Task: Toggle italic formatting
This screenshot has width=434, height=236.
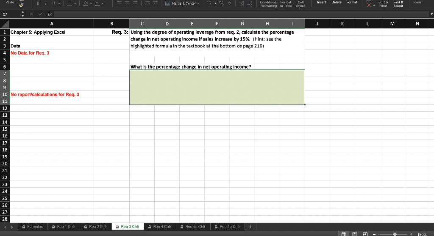Action: point(46,3)
